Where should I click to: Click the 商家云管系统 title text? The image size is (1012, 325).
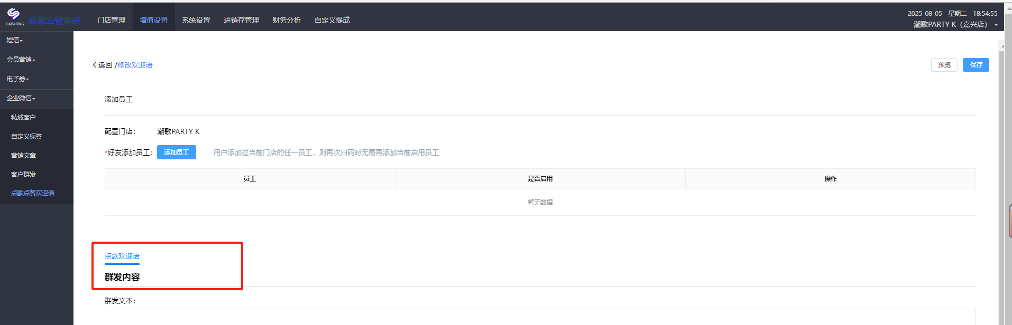tap(54, 21)
